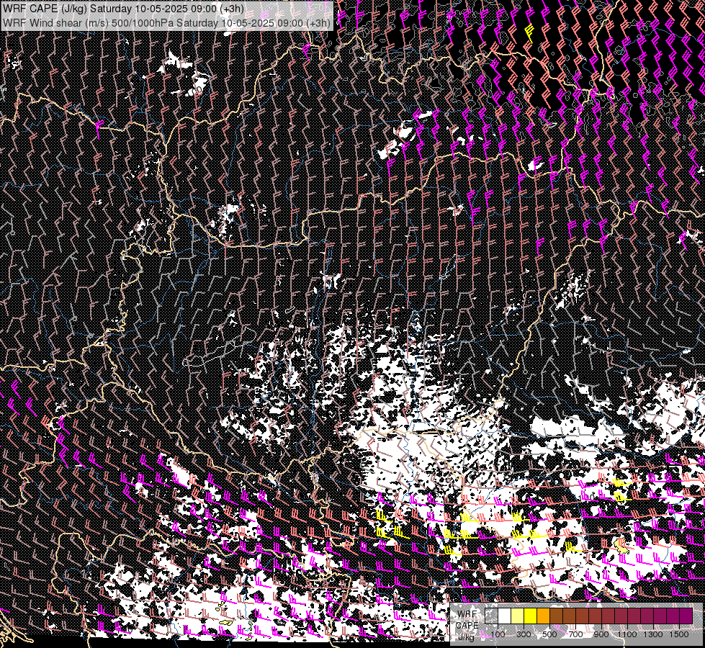Select the purple 1500 J/kg legend swatch
This screenshot has height=648, width=705.
click(x=686, y=616)
